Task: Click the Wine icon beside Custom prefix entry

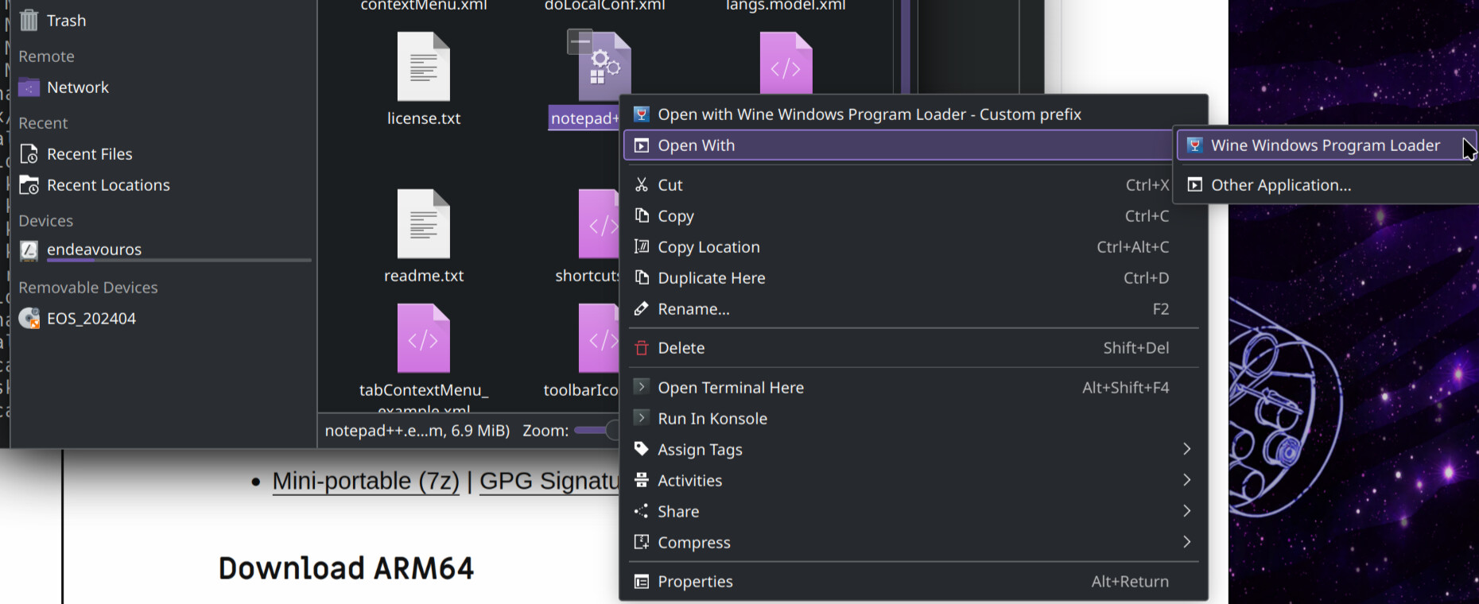Action: [x=642, y=114]
